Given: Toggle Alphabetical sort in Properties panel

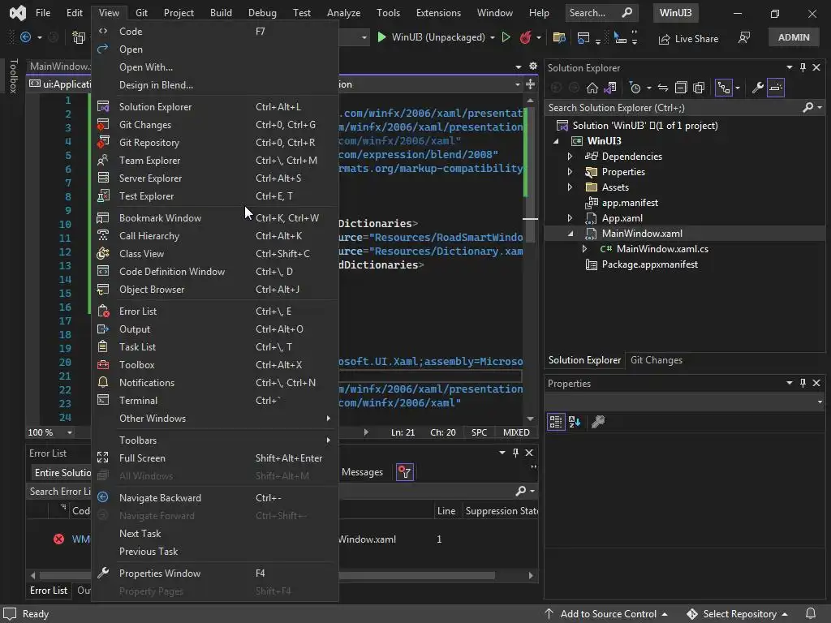Looking at the screenshot, I should pos(575,422).
